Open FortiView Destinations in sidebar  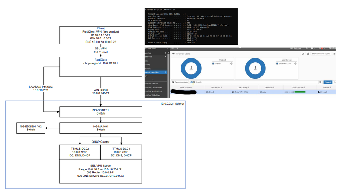(156, 87)
